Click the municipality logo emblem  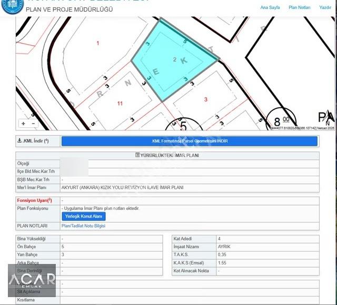pyautogui.click(x=12, y=6)
